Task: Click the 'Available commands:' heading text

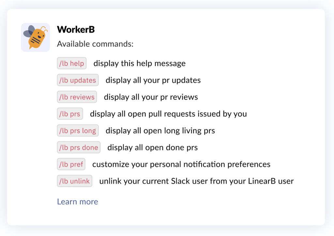Action: [x=95, y=44]
